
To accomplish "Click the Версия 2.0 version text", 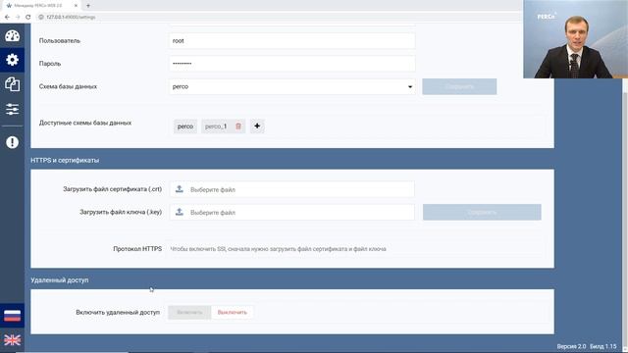I will click(571, 346).
